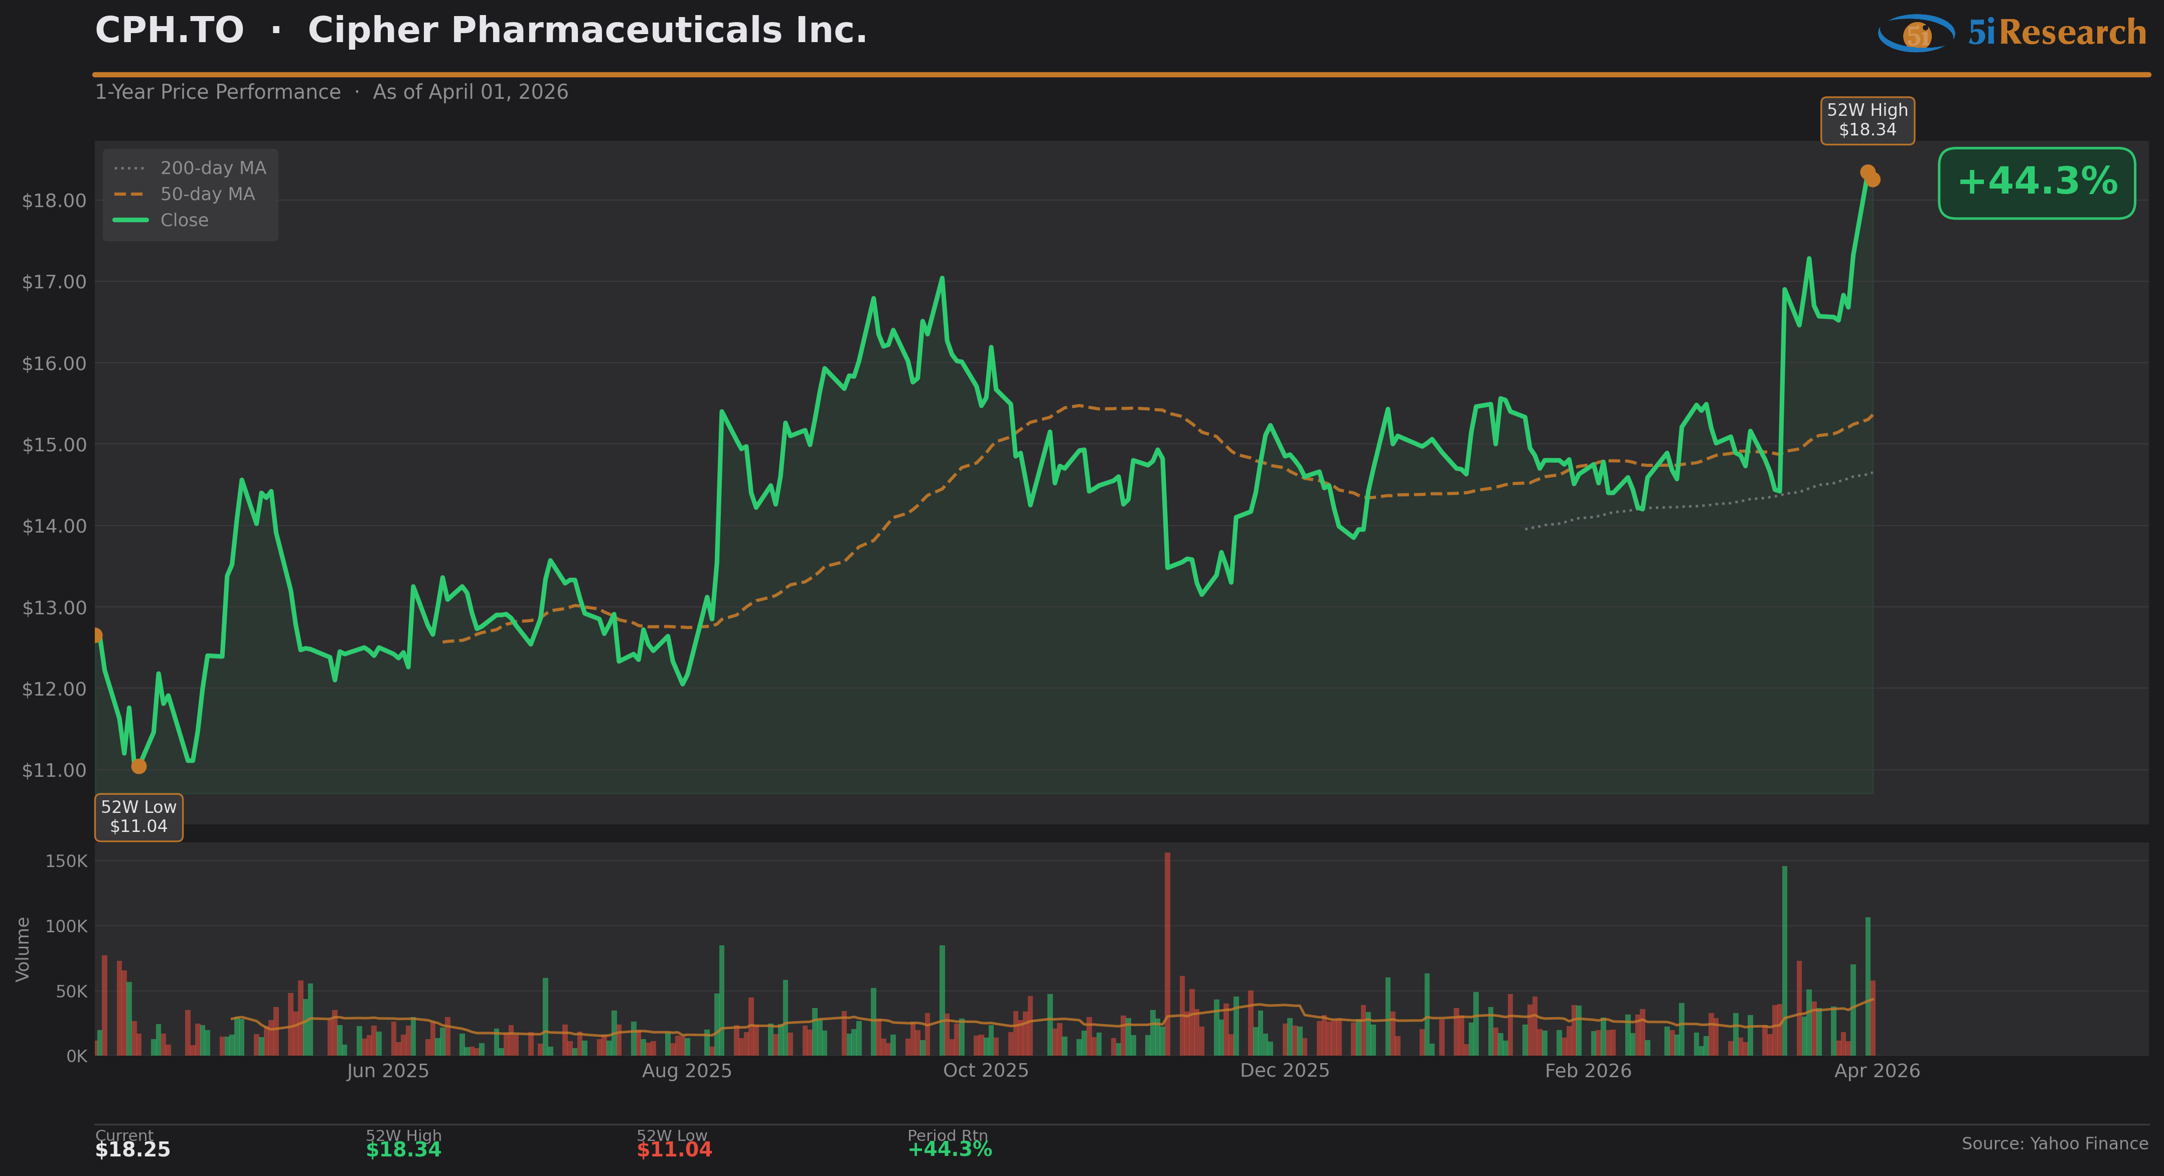This screenshot has width=2164, height=1176.
Task: Click the Apr 2026 x-axis label
Action: click(x=1877, y=1071)
